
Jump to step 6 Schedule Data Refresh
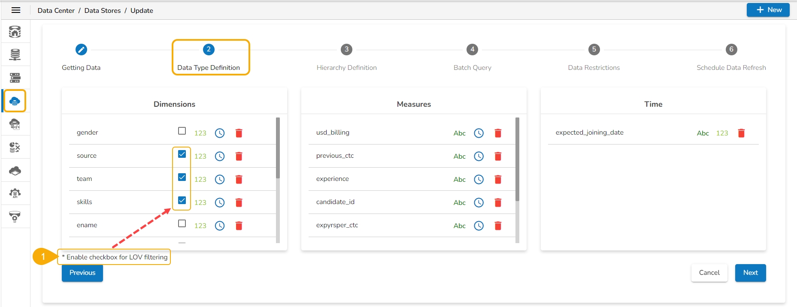click(x=731, y=50)
